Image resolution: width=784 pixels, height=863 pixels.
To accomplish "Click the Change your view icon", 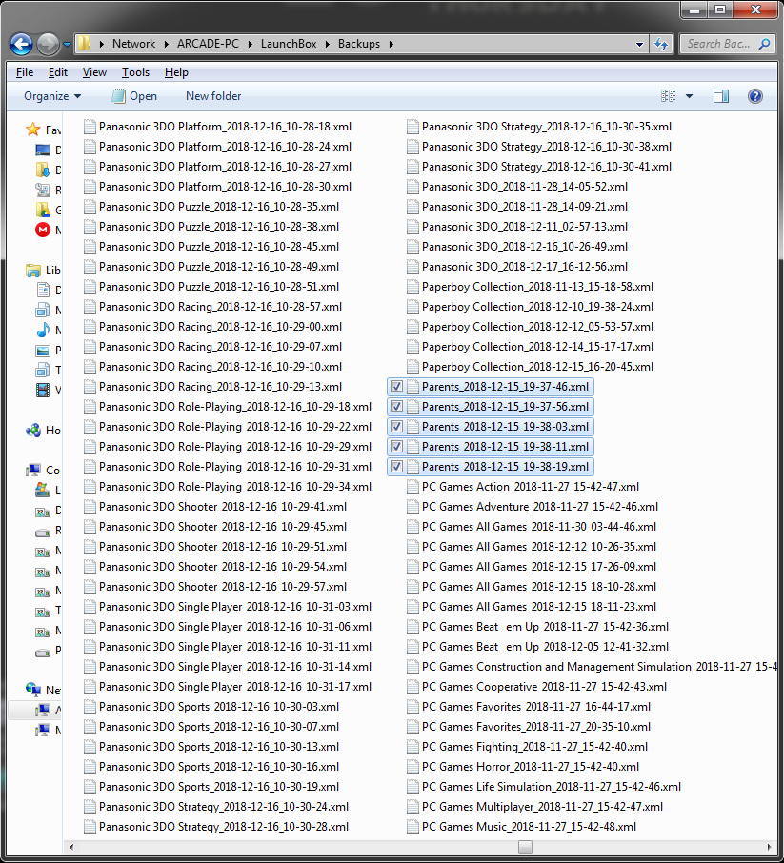I will (668, 96).
